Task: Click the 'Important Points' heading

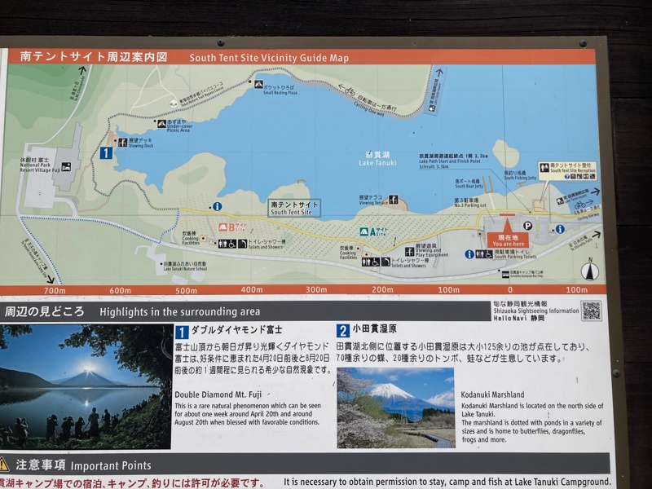Action: point(111,465)
